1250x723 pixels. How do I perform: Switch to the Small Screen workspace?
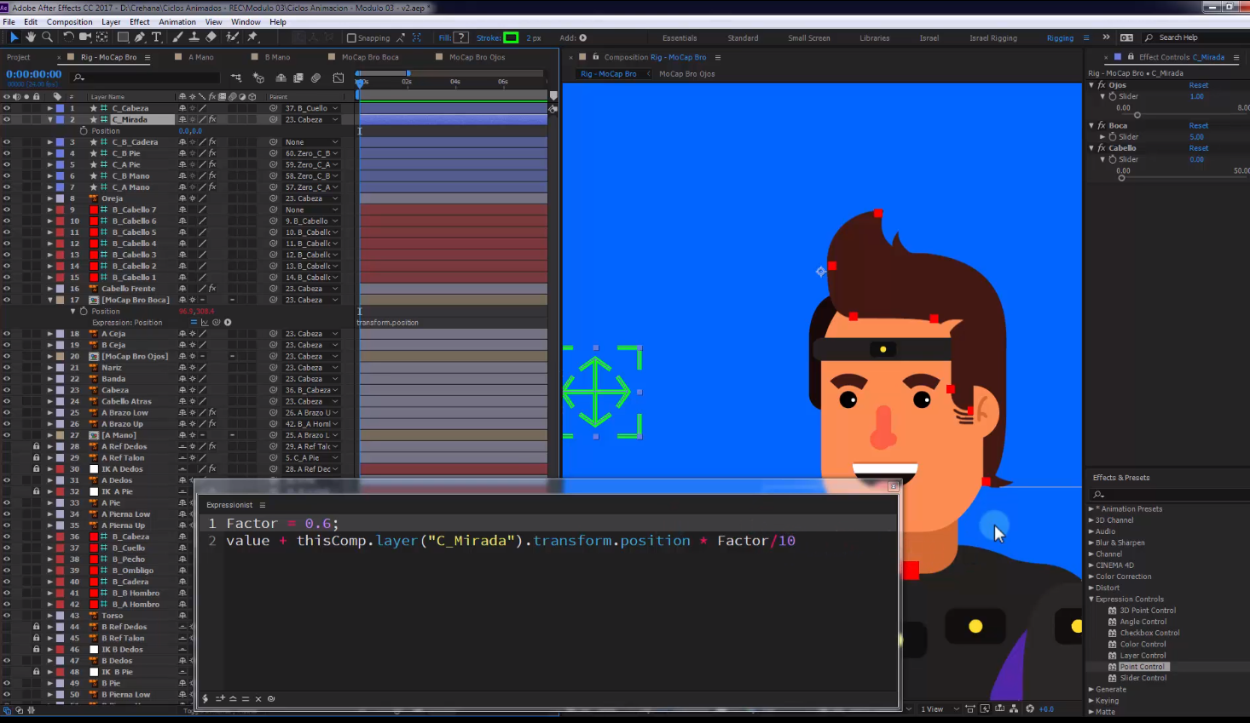(x=808, y=38)
